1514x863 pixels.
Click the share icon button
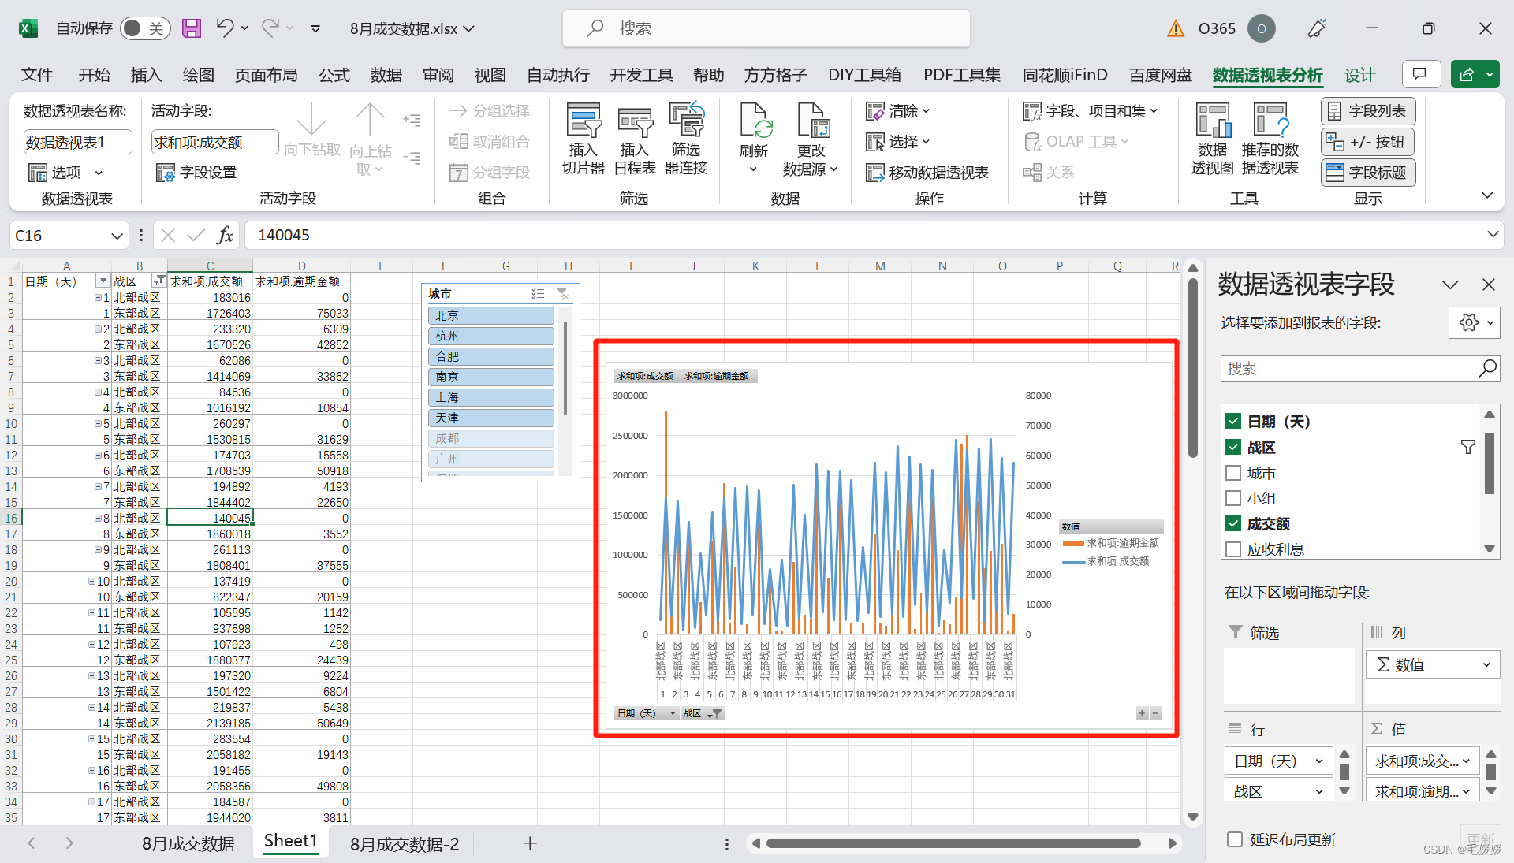(1467, 74)
